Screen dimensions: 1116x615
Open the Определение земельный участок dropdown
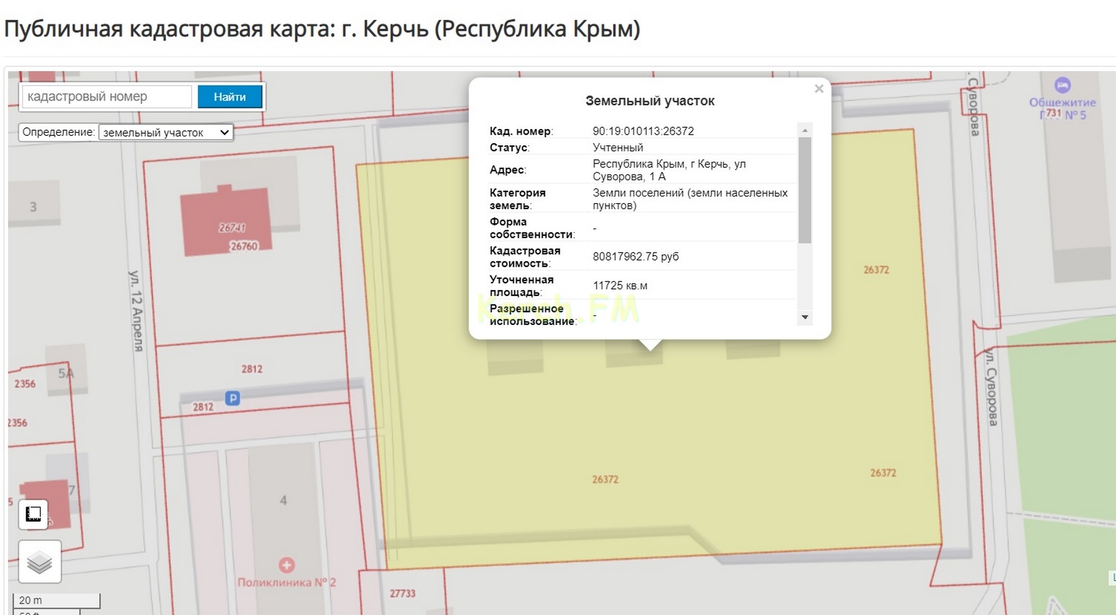[x=166, y=133]
